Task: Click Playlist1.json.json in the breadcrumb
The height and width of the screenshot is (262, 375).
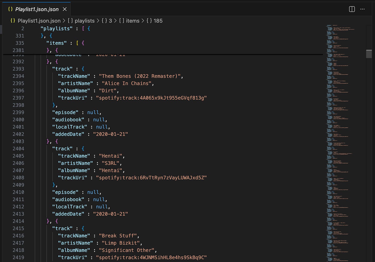Action: [39, 21]
